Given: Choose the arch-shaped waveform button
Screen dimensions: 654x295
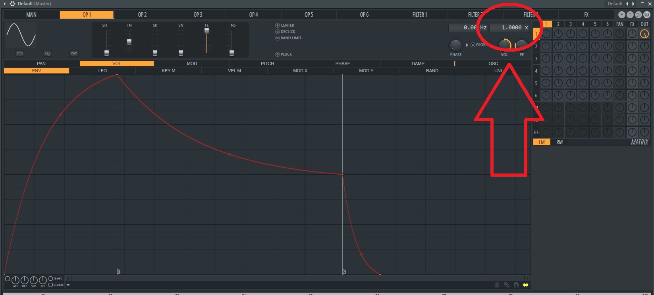Looking at the screenshot, I should tap(19, 53).
